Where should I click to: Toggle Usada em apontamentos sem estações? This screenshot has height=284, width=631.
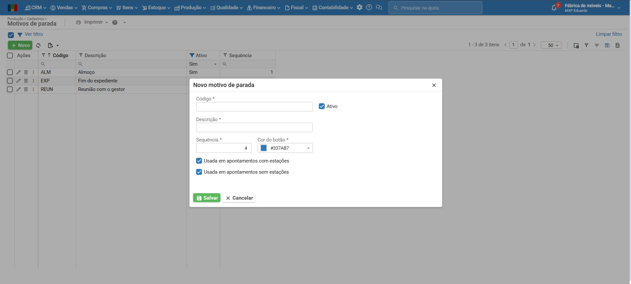(x=199, y=172)
